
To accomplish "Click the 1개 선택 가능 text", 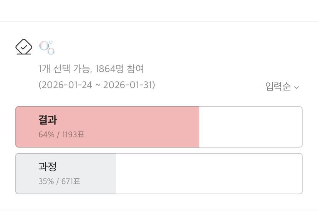I will click(x=64, y=69).
